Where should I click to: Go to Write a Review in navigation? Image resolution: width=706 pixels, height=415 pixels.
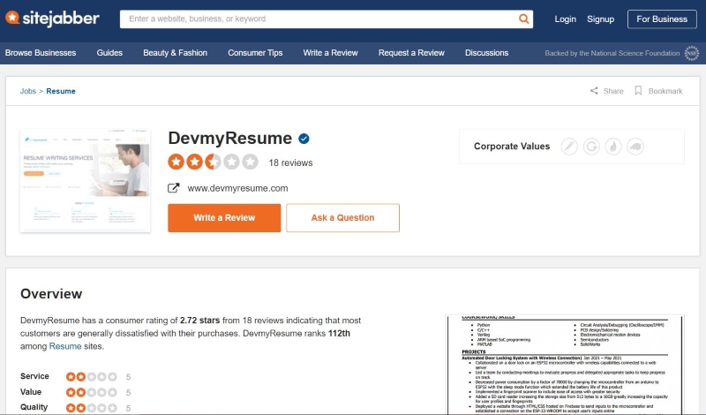(x=330, y=53)
